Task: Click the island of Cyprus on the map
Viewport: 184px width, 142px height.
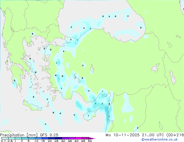Action: (90, 115)
